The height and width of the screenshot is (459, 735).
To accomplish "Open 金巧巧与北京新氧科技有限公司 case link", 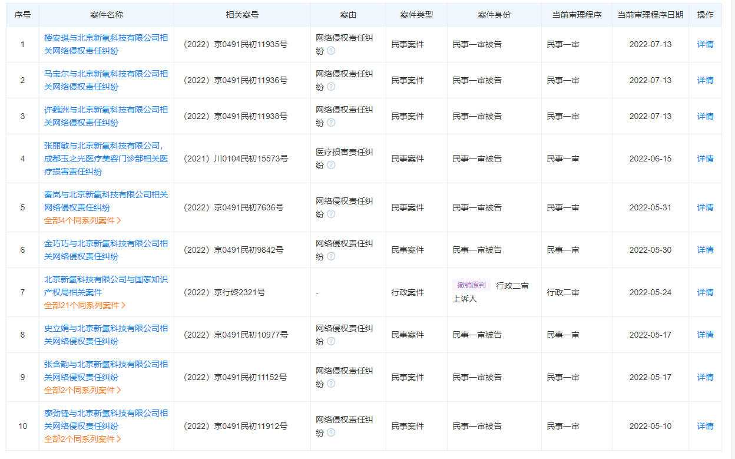I will pos(106,250).
